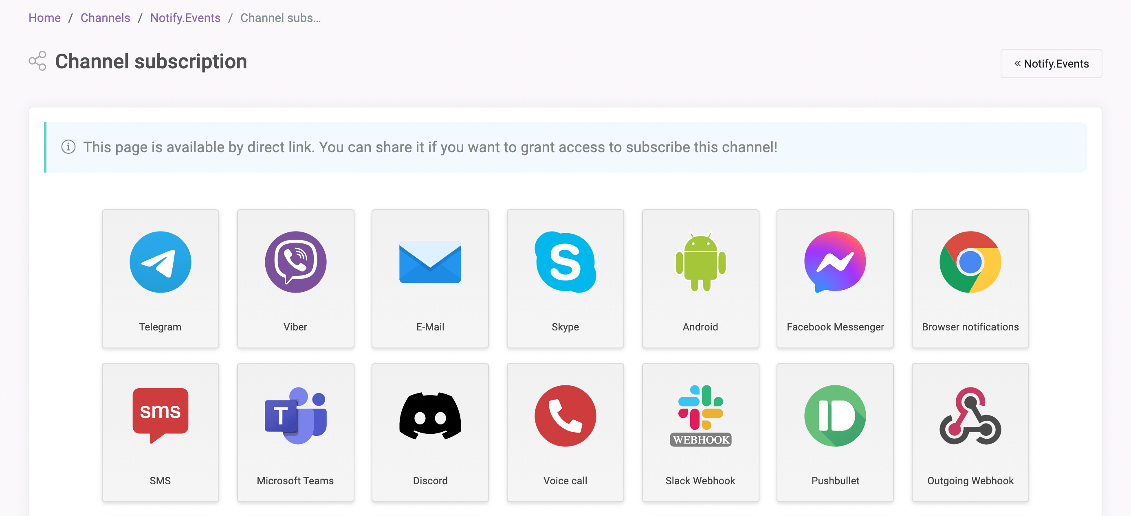
Task: Select the Discord subscription option
Action: pos(430,433)
